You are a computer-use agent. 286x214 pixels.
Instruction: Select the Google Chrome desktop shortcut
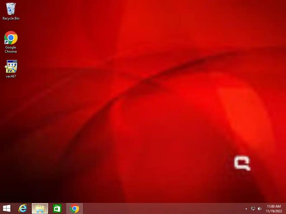pyautogui.click(x=11, y=42)
